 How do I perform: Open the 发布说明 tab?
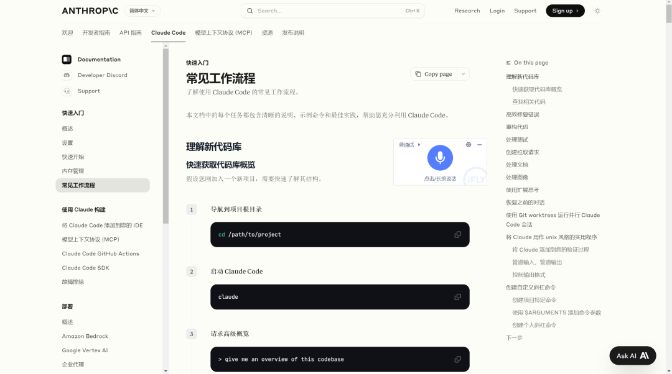pyautogui.click(x=292, y=32)
